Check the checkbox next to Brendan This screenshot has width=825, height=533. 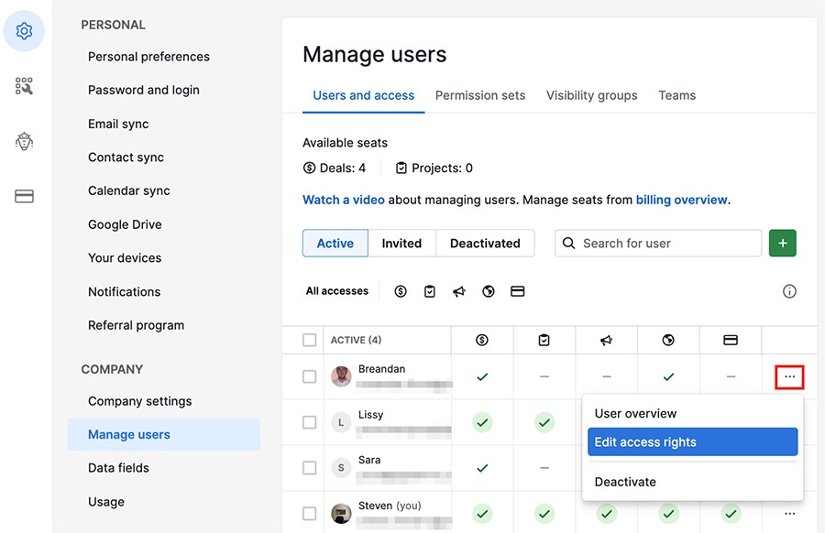309,376
